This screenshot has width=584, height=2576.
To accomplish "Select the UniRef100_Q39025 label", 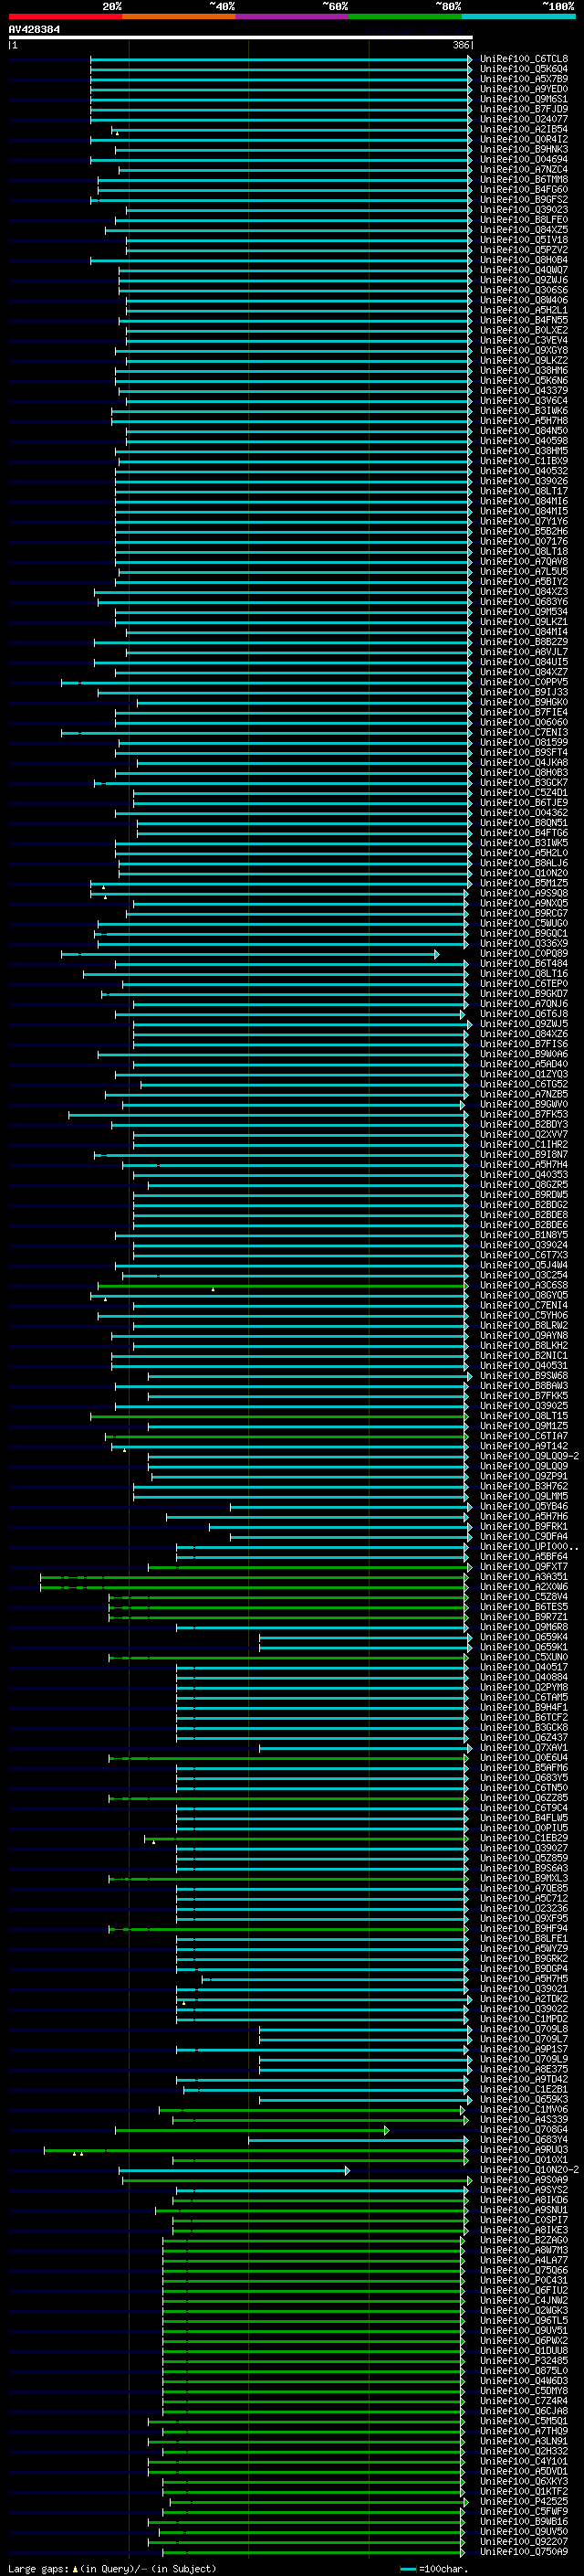I will pos(523,1406).
